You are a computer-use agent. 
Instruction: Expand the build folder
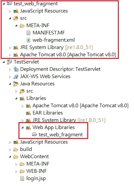10,150
